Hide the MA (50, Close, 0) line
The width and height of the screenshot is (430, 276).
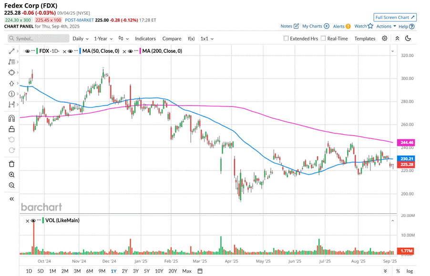[x=70, y=51]
